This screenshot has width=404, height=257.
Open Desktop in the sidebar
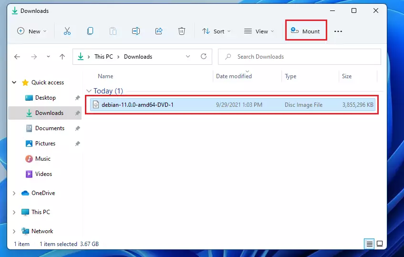point(45,98)
